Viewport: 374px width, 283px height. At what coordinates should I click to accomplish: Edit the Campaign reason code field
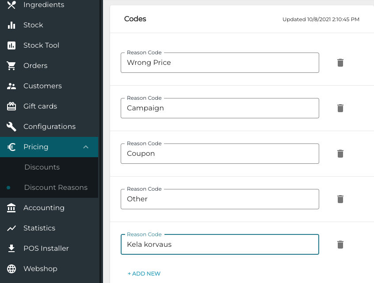(220, 108)
